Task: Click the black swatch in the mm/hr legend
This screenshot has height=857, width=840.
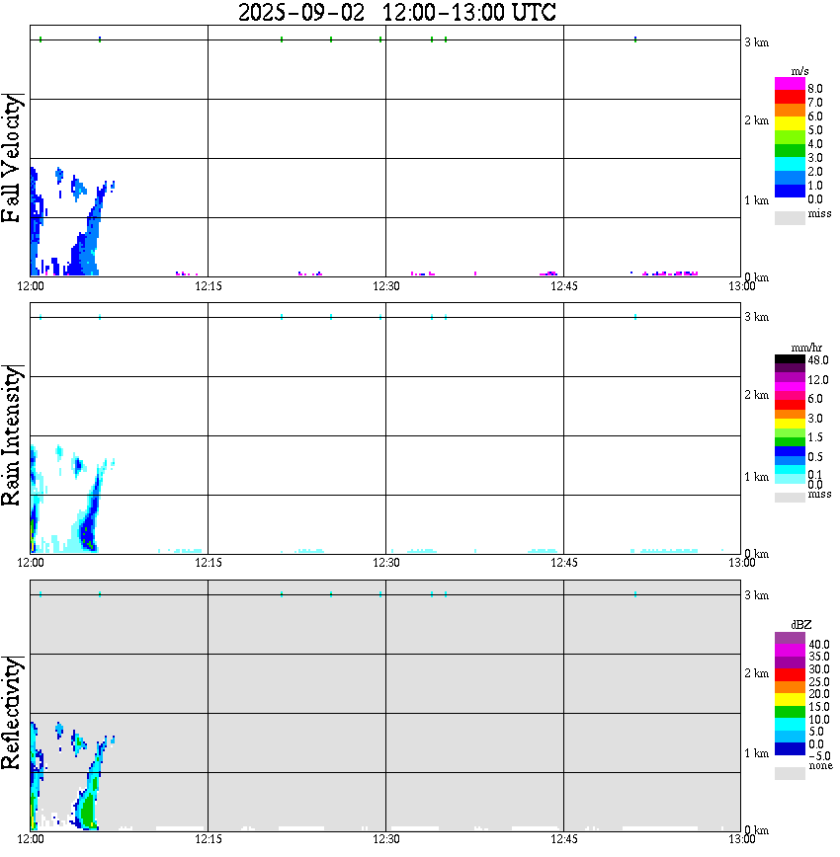Action: [x=790, y=359]
